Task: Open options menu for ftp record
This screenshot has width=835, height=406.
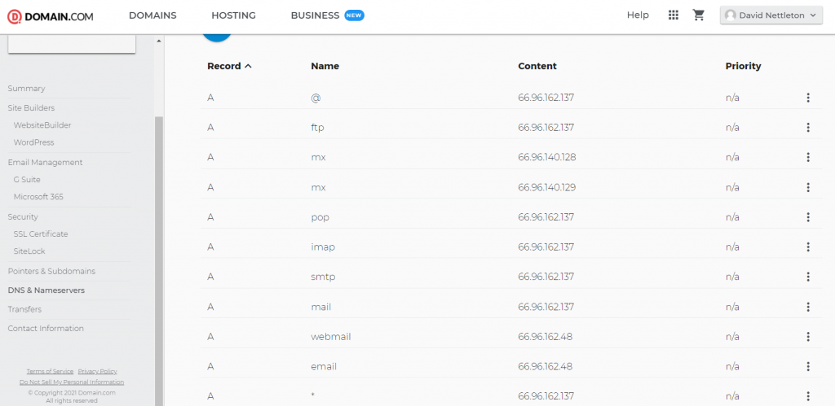Action: [x=808, y=128]
